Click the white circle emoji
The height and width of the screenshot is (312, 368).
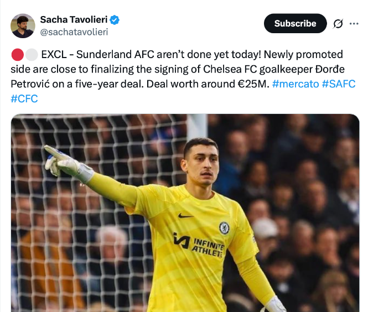coord(32,55)
